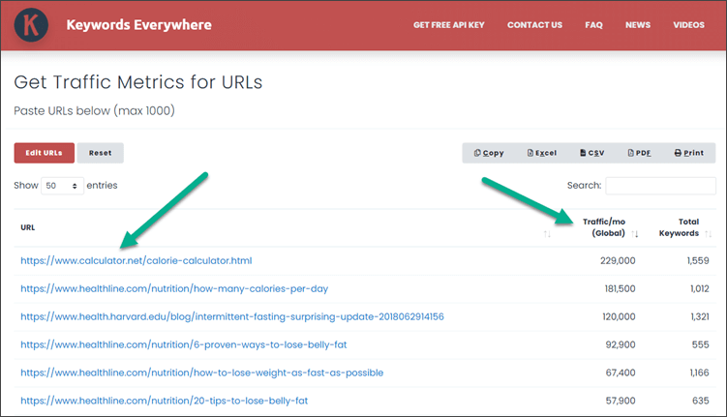Sort by the URL column arrows
727x417 pixels.
click(x=547, y=234)
